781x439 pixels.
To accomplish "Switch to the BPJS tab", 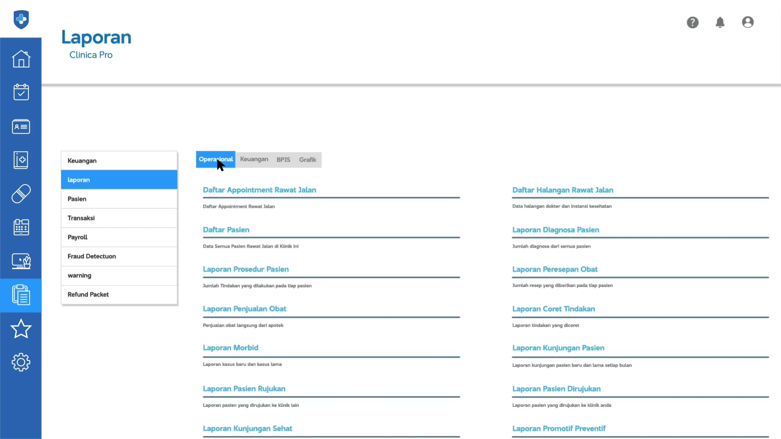I will [x=283, y=160].
